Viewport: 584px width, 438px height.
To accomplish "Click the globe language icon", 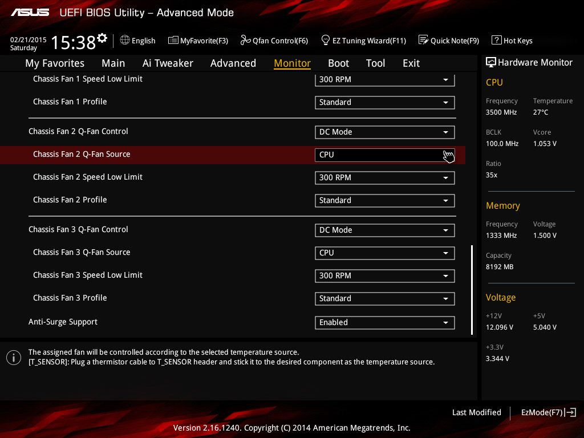I will coord(125,40).
